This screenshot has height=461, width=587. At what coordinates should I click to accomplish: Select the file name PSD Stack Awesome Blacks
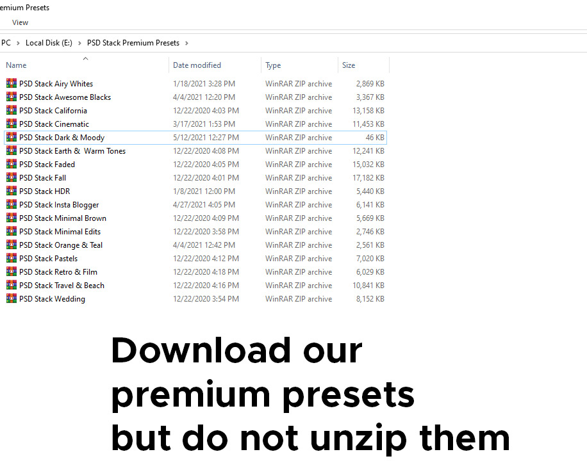[x=65, y=97]
